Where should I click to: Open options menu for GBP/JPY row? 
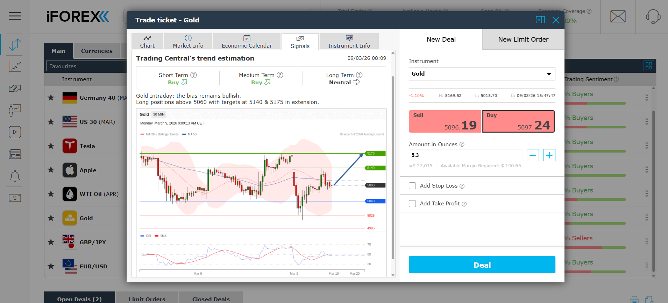click(647, 242)
